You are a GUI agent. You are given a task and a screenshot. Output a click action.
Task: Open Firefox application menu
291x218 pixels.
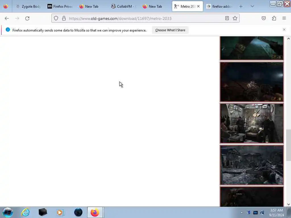pyautogui.click(x=284, y=18)
